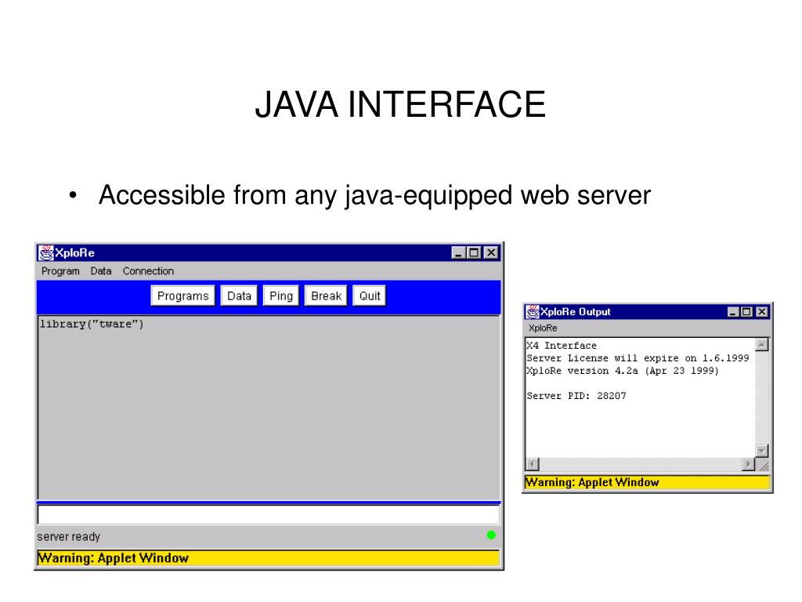Click the main window 'Warning: Applet Window' bar
Screen dimensions: 802x602
coord(269,558)
